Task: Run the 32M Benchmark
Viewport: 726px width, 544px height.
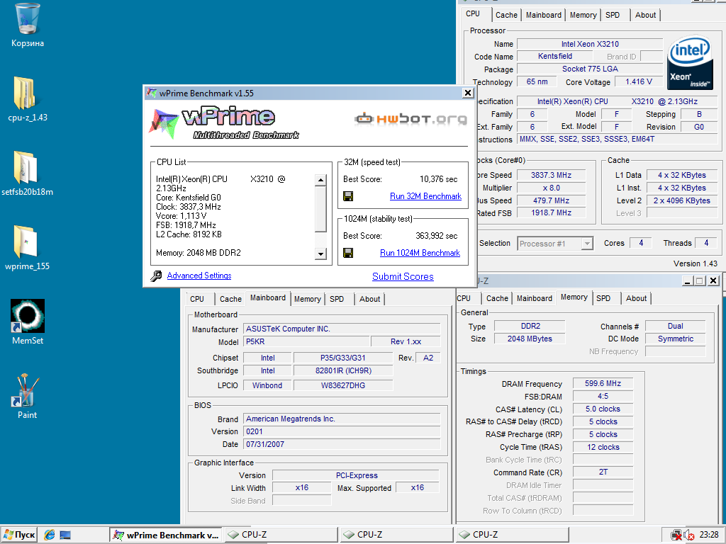Action: [425, 196]
